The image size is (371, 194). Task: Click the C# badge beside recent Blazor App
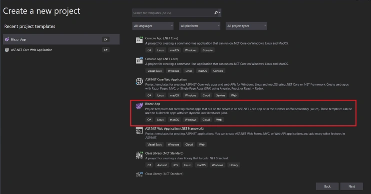pyautogui.click(x=106, y=39)
